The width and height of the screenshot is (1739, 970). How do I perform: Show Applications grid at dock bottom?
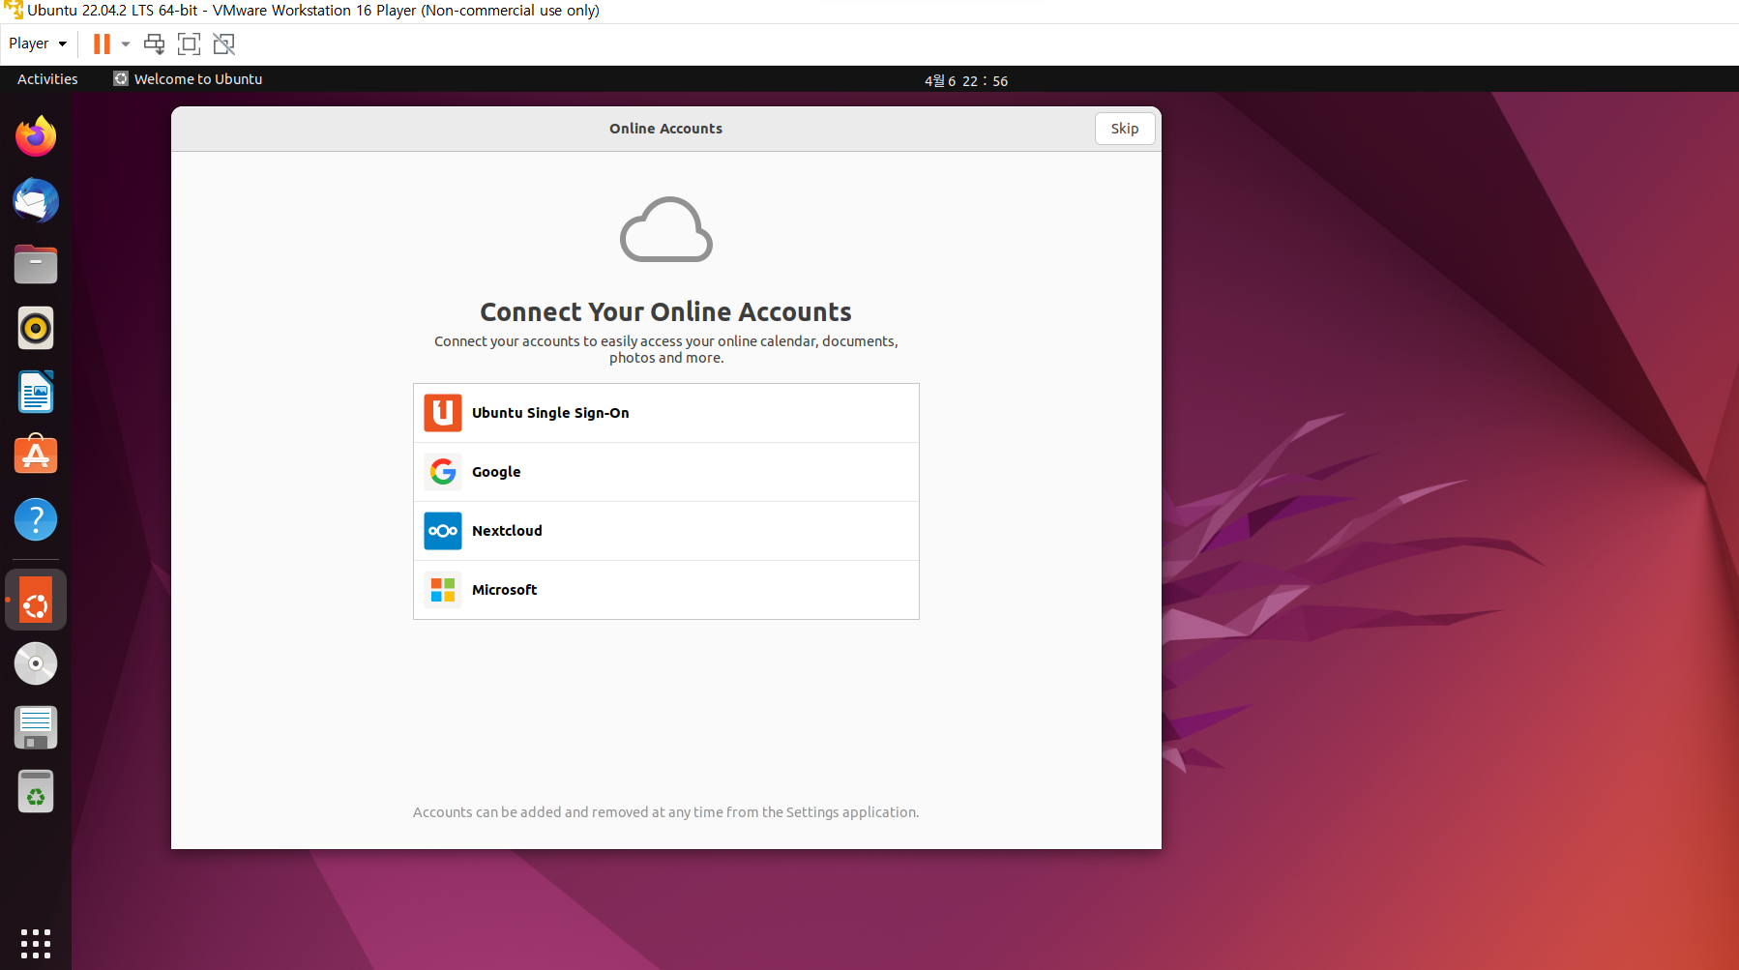(36, 943)
